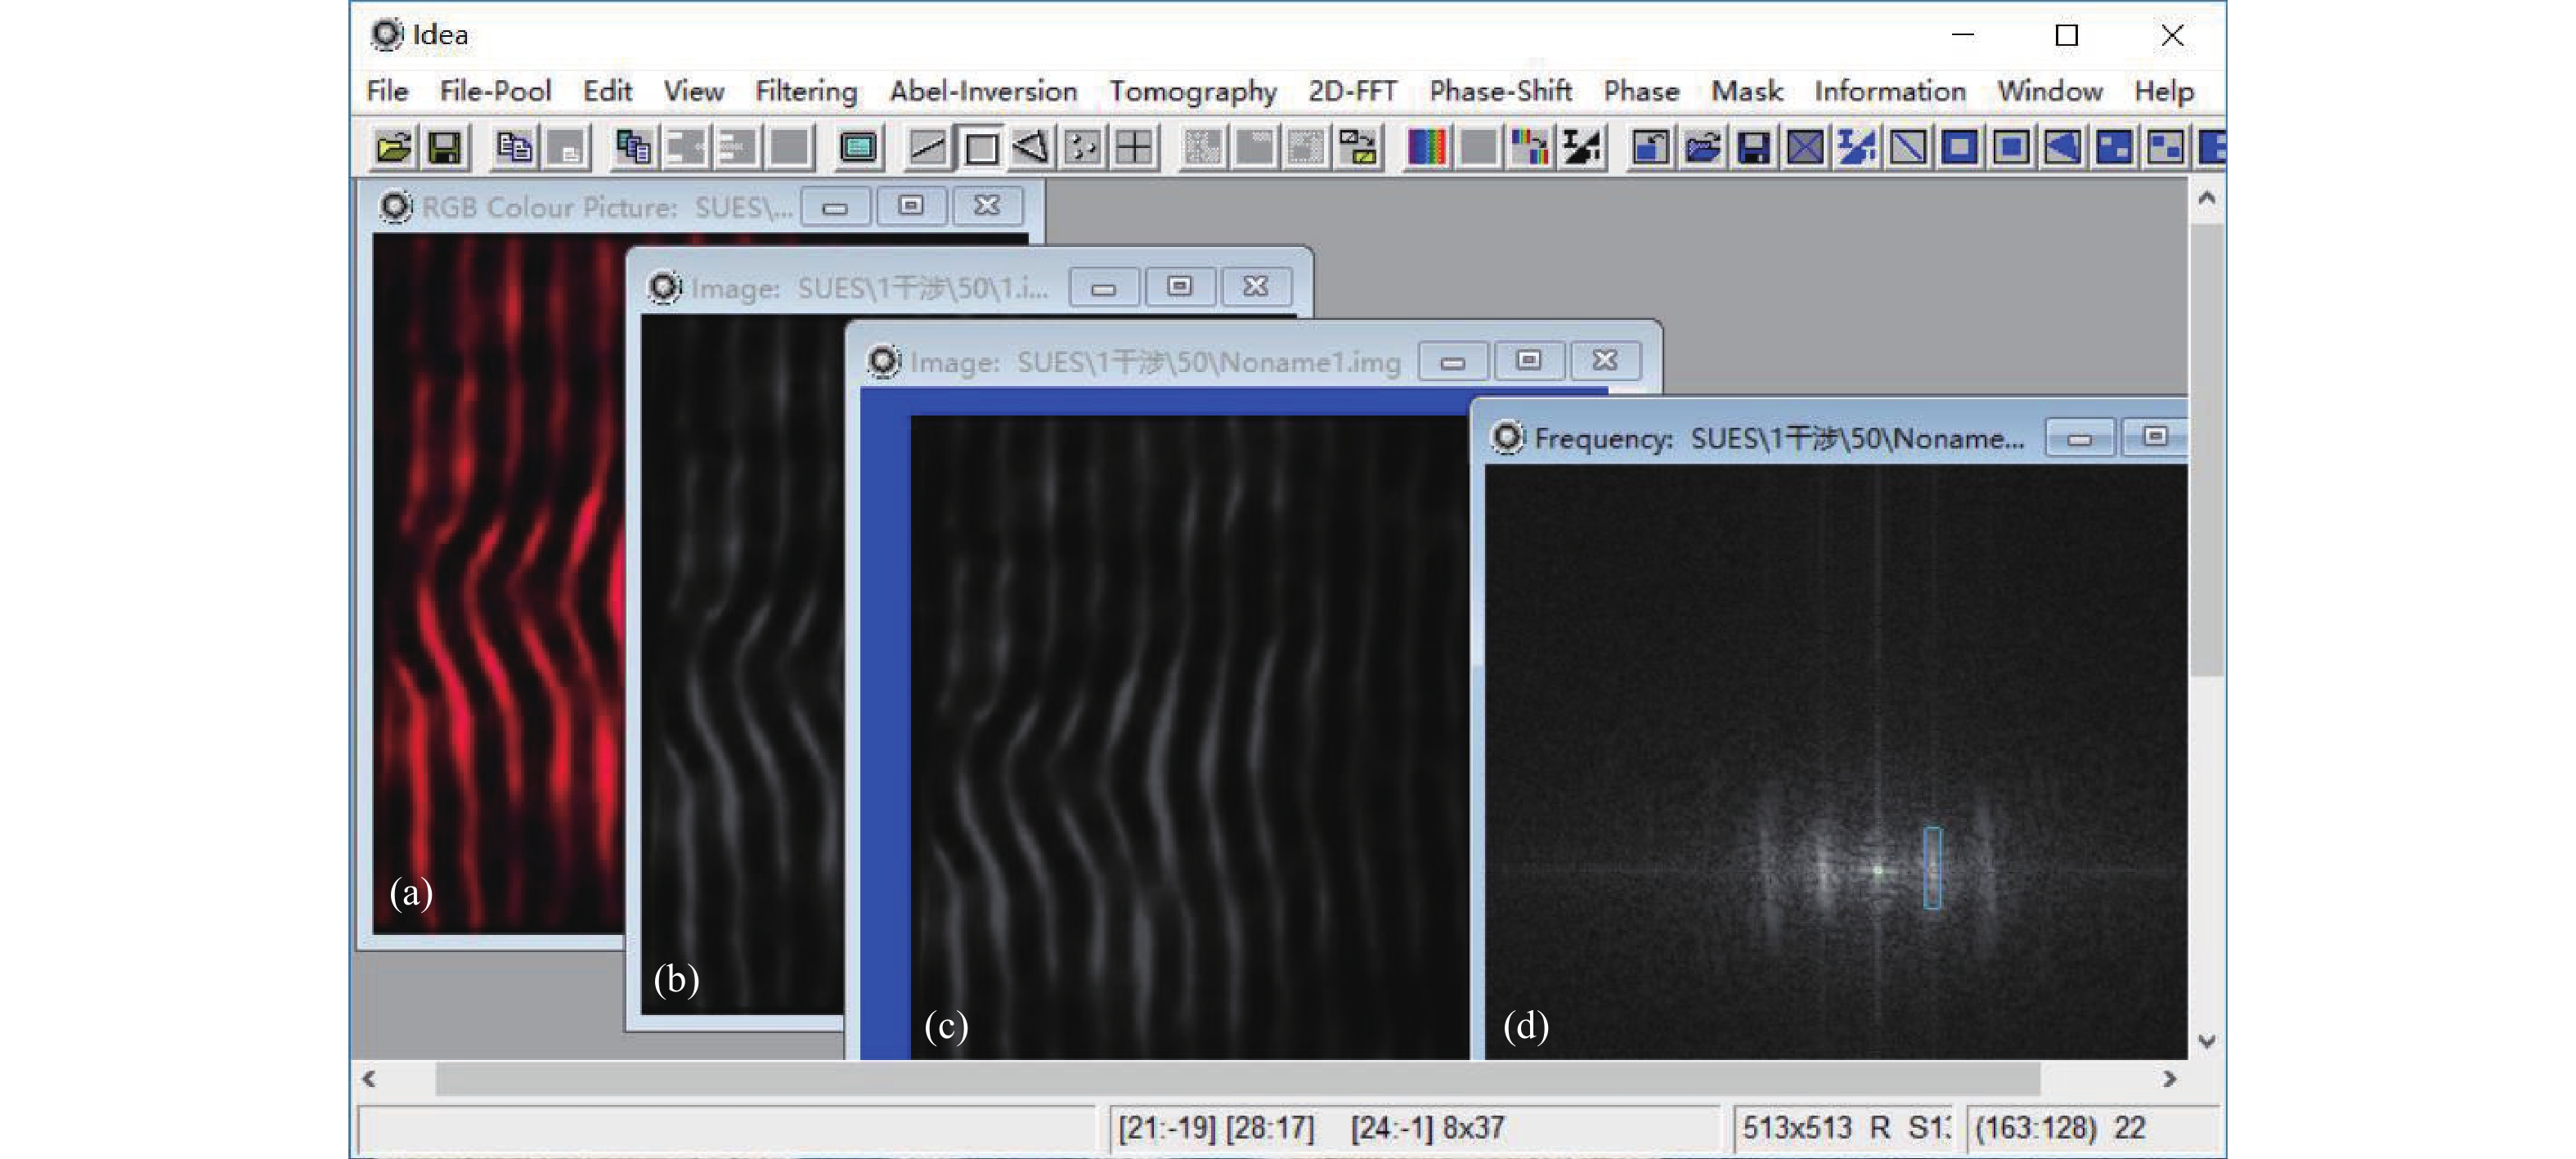Click the horizontal scrollbar left arrow
Image resolution: width=2576 pixels, height=1159 pixels.
click(x=370, y=1079)
